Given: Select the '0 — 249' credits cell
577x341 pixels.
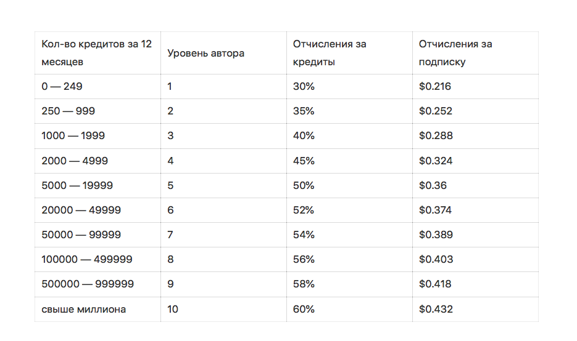Looking at the screenshot, I should 98,87.
